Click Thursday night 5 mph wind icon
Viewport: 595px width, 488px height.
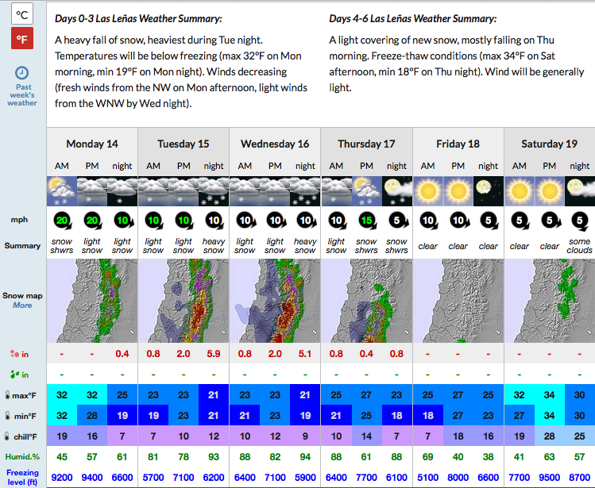398,221
